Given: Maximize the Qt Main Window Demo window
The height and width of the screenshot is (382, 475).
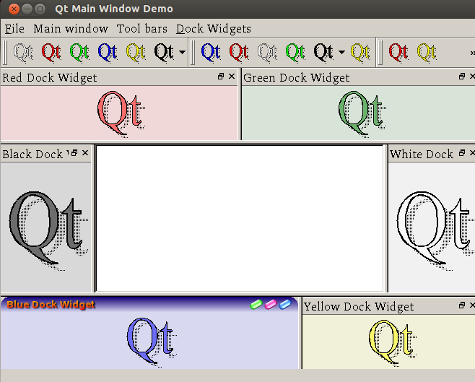Looking at the screenshot, I should [40, 9].
